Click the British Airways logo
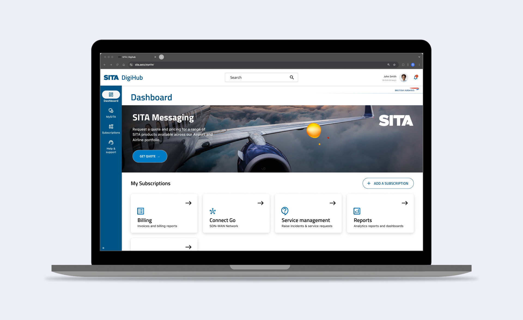Image resolution: width=523 pixels, height=320 pixels. [407, 90]
